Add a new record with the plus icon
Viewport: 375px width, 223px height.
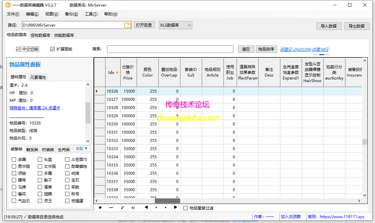[x=100, y=208]
